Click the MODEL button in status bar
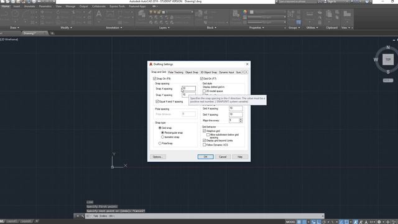 coord(290,222)
